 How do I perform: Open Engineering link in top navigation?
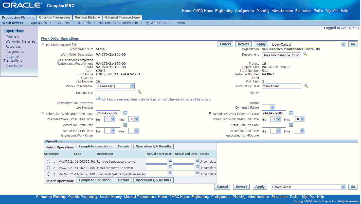(x=224, y=11)
